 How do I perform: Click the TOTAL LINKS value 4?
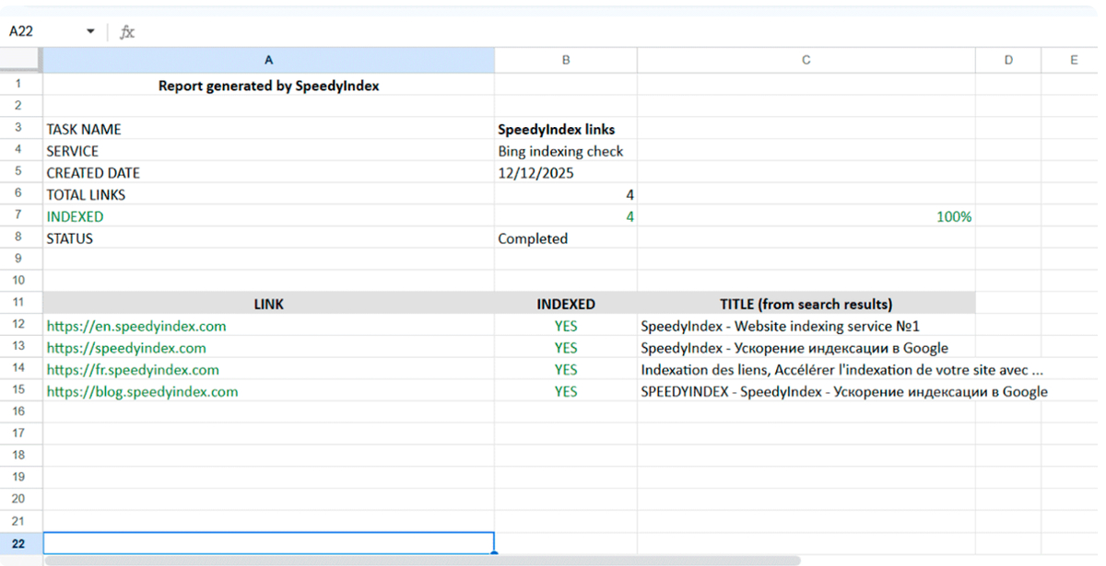(x=566, y=195)
